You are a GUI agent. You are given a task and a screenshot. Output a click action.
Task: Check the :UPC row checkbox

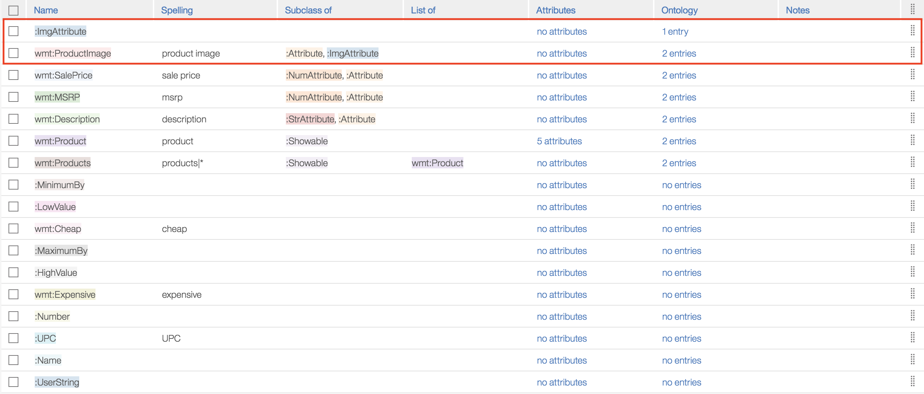14,338
